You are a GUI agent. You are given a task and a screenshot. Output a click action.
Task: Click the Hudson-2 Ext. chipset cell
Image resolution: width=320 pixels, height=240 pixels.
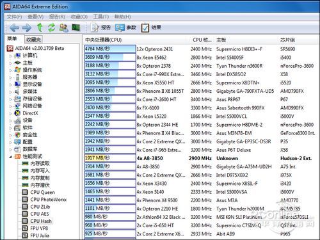[296, 158]
